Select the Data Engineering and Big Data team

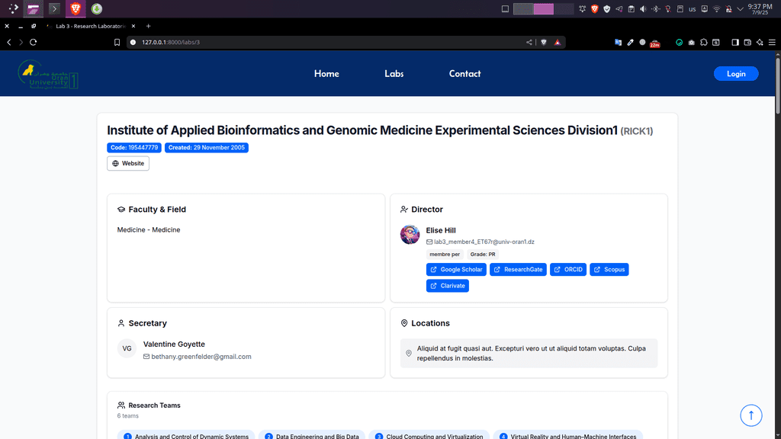pyautogui.click(x=311, y=437)
